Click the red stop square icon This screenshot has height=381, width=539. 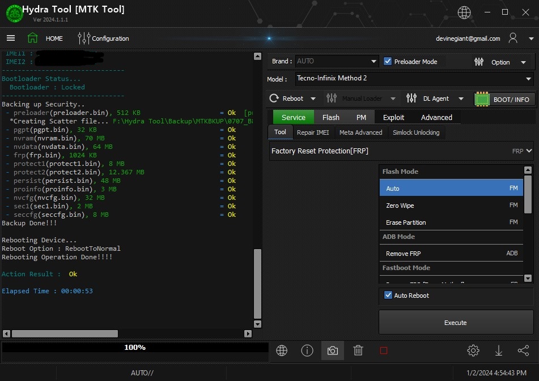pos(384,350)
